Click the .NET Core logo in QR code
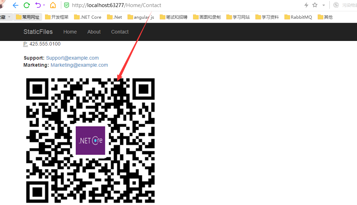This screenshot has width=357, height=205. [x=90, y=140]
